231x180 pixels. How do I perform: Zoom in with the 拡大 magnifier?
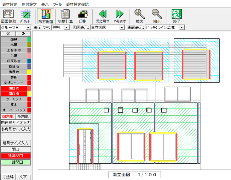[139, 16]
